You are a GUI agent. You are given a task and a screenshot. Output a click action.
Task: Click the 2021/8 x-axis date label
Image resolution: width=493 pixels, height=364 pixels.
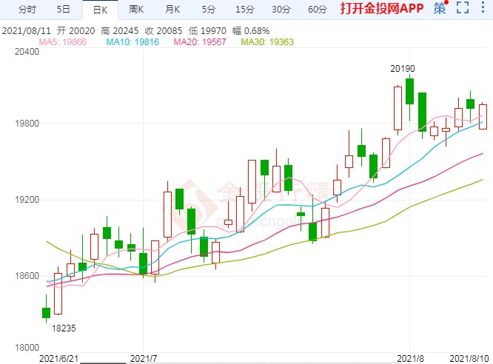point(410,358)
